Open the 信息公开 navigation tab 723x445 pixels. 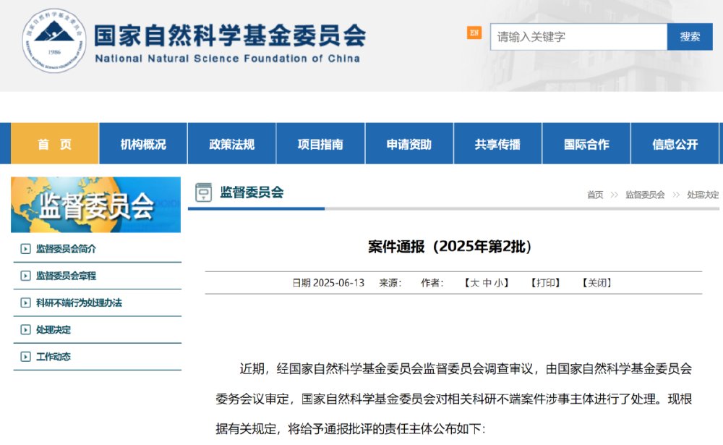pyautogui.click(x=675, y=143)
